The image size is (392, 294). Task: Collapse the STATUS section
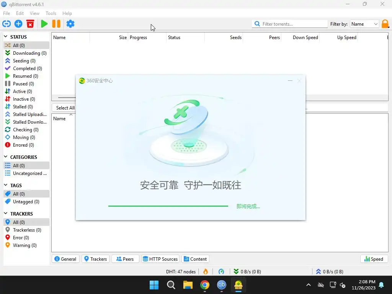coord(6,37)
